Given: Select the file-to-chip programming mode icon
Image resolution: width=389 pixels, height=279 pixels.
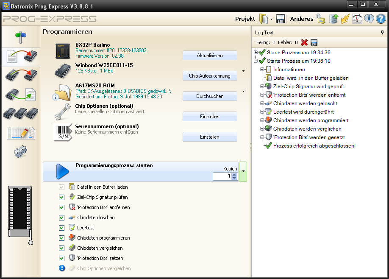Looking at the screenshot, I should coord(22,56).
